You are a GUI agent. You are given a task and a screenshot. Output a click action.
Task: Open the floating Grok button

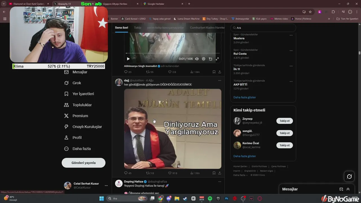349,176
